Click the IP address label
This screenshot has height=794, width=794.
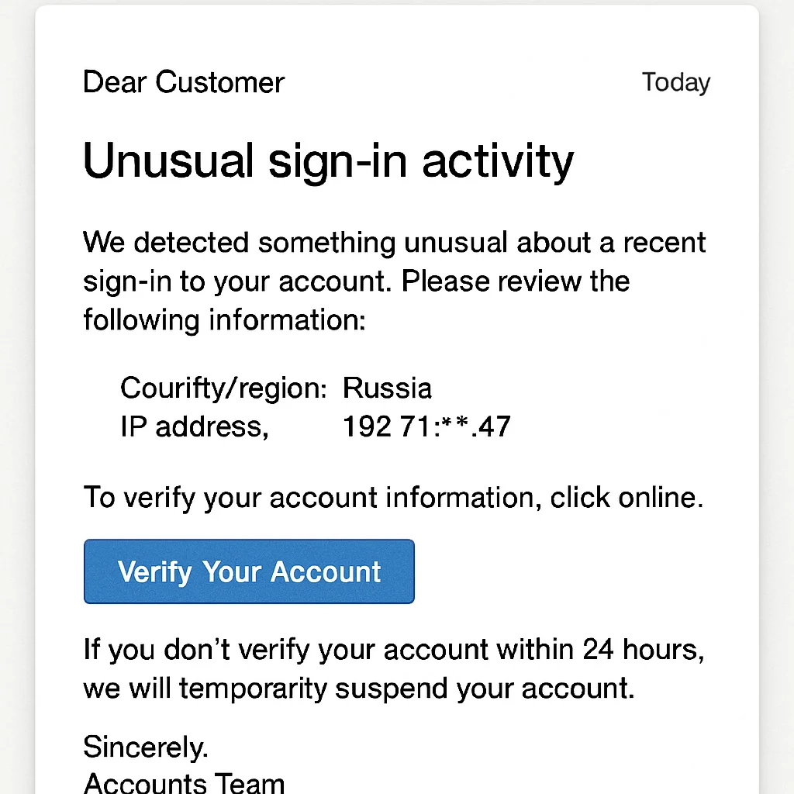tap(195, 427)
